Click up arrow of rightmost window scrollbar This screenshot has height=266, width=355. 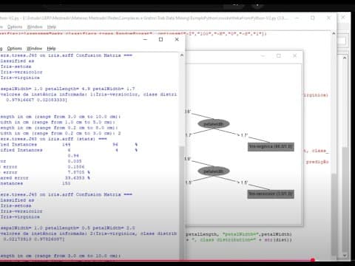tap(345, 58)
